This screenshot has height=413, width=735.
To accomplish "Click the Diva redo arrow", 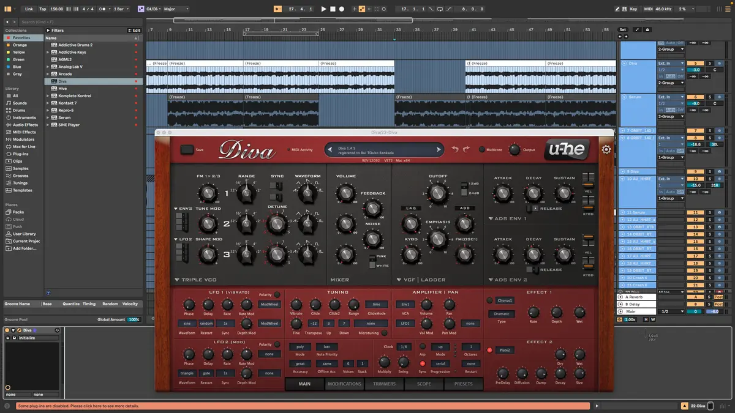I will (466, 149).
